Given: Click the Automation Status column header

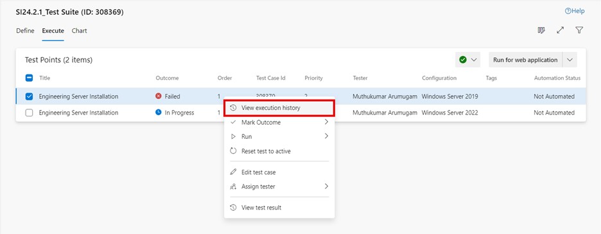Looking at the screenshot, I should coord(557,78).
